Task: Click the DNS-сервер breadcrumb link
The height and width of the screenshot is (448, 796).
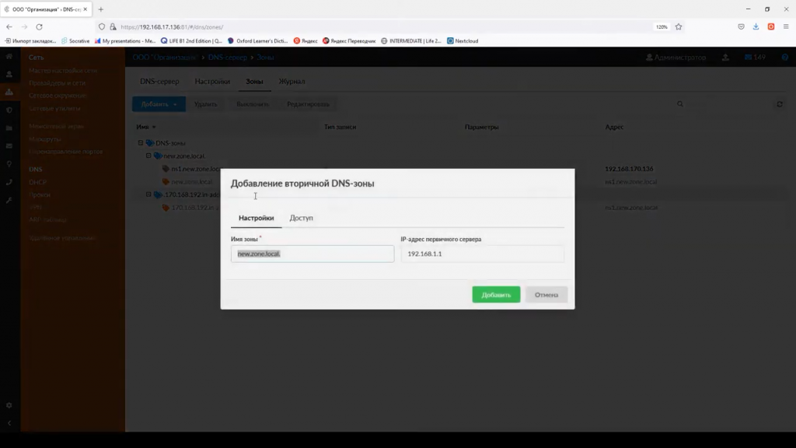Action: click(228, 58)
